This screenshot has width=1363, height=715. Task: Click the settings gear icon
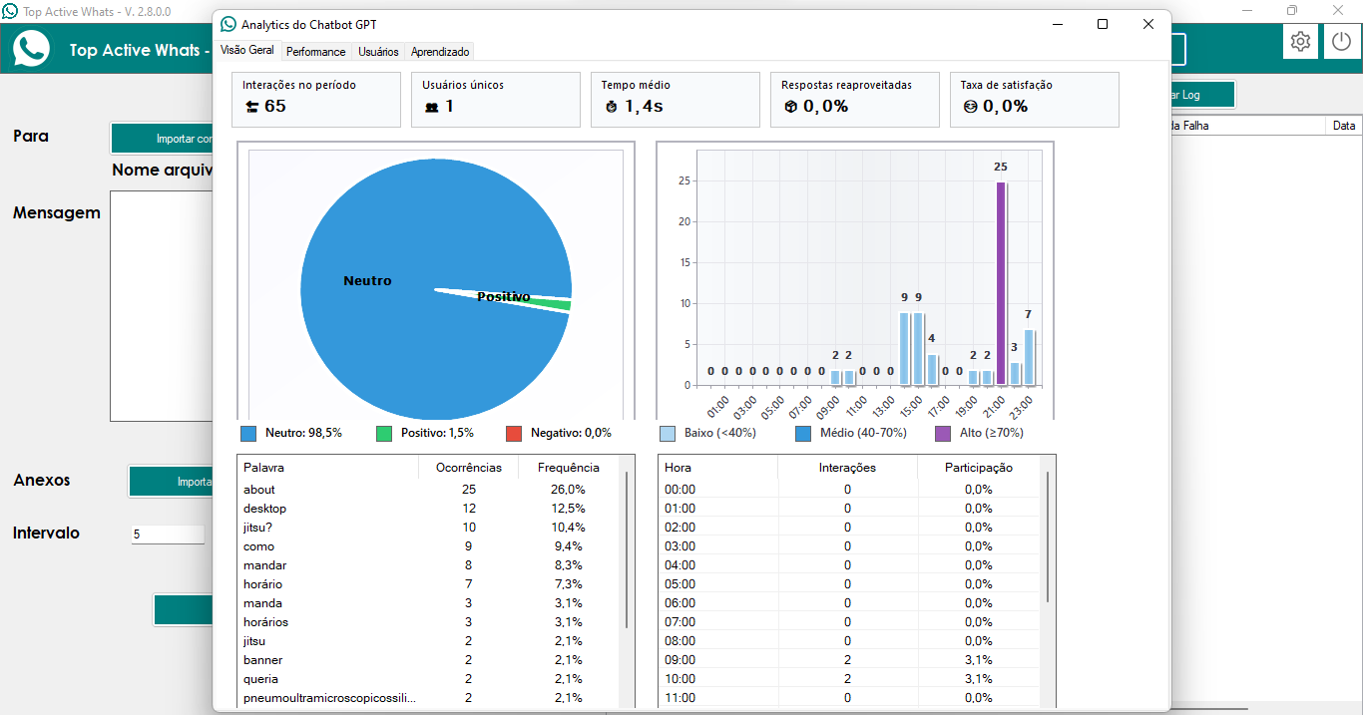(x=1300, y=42)
